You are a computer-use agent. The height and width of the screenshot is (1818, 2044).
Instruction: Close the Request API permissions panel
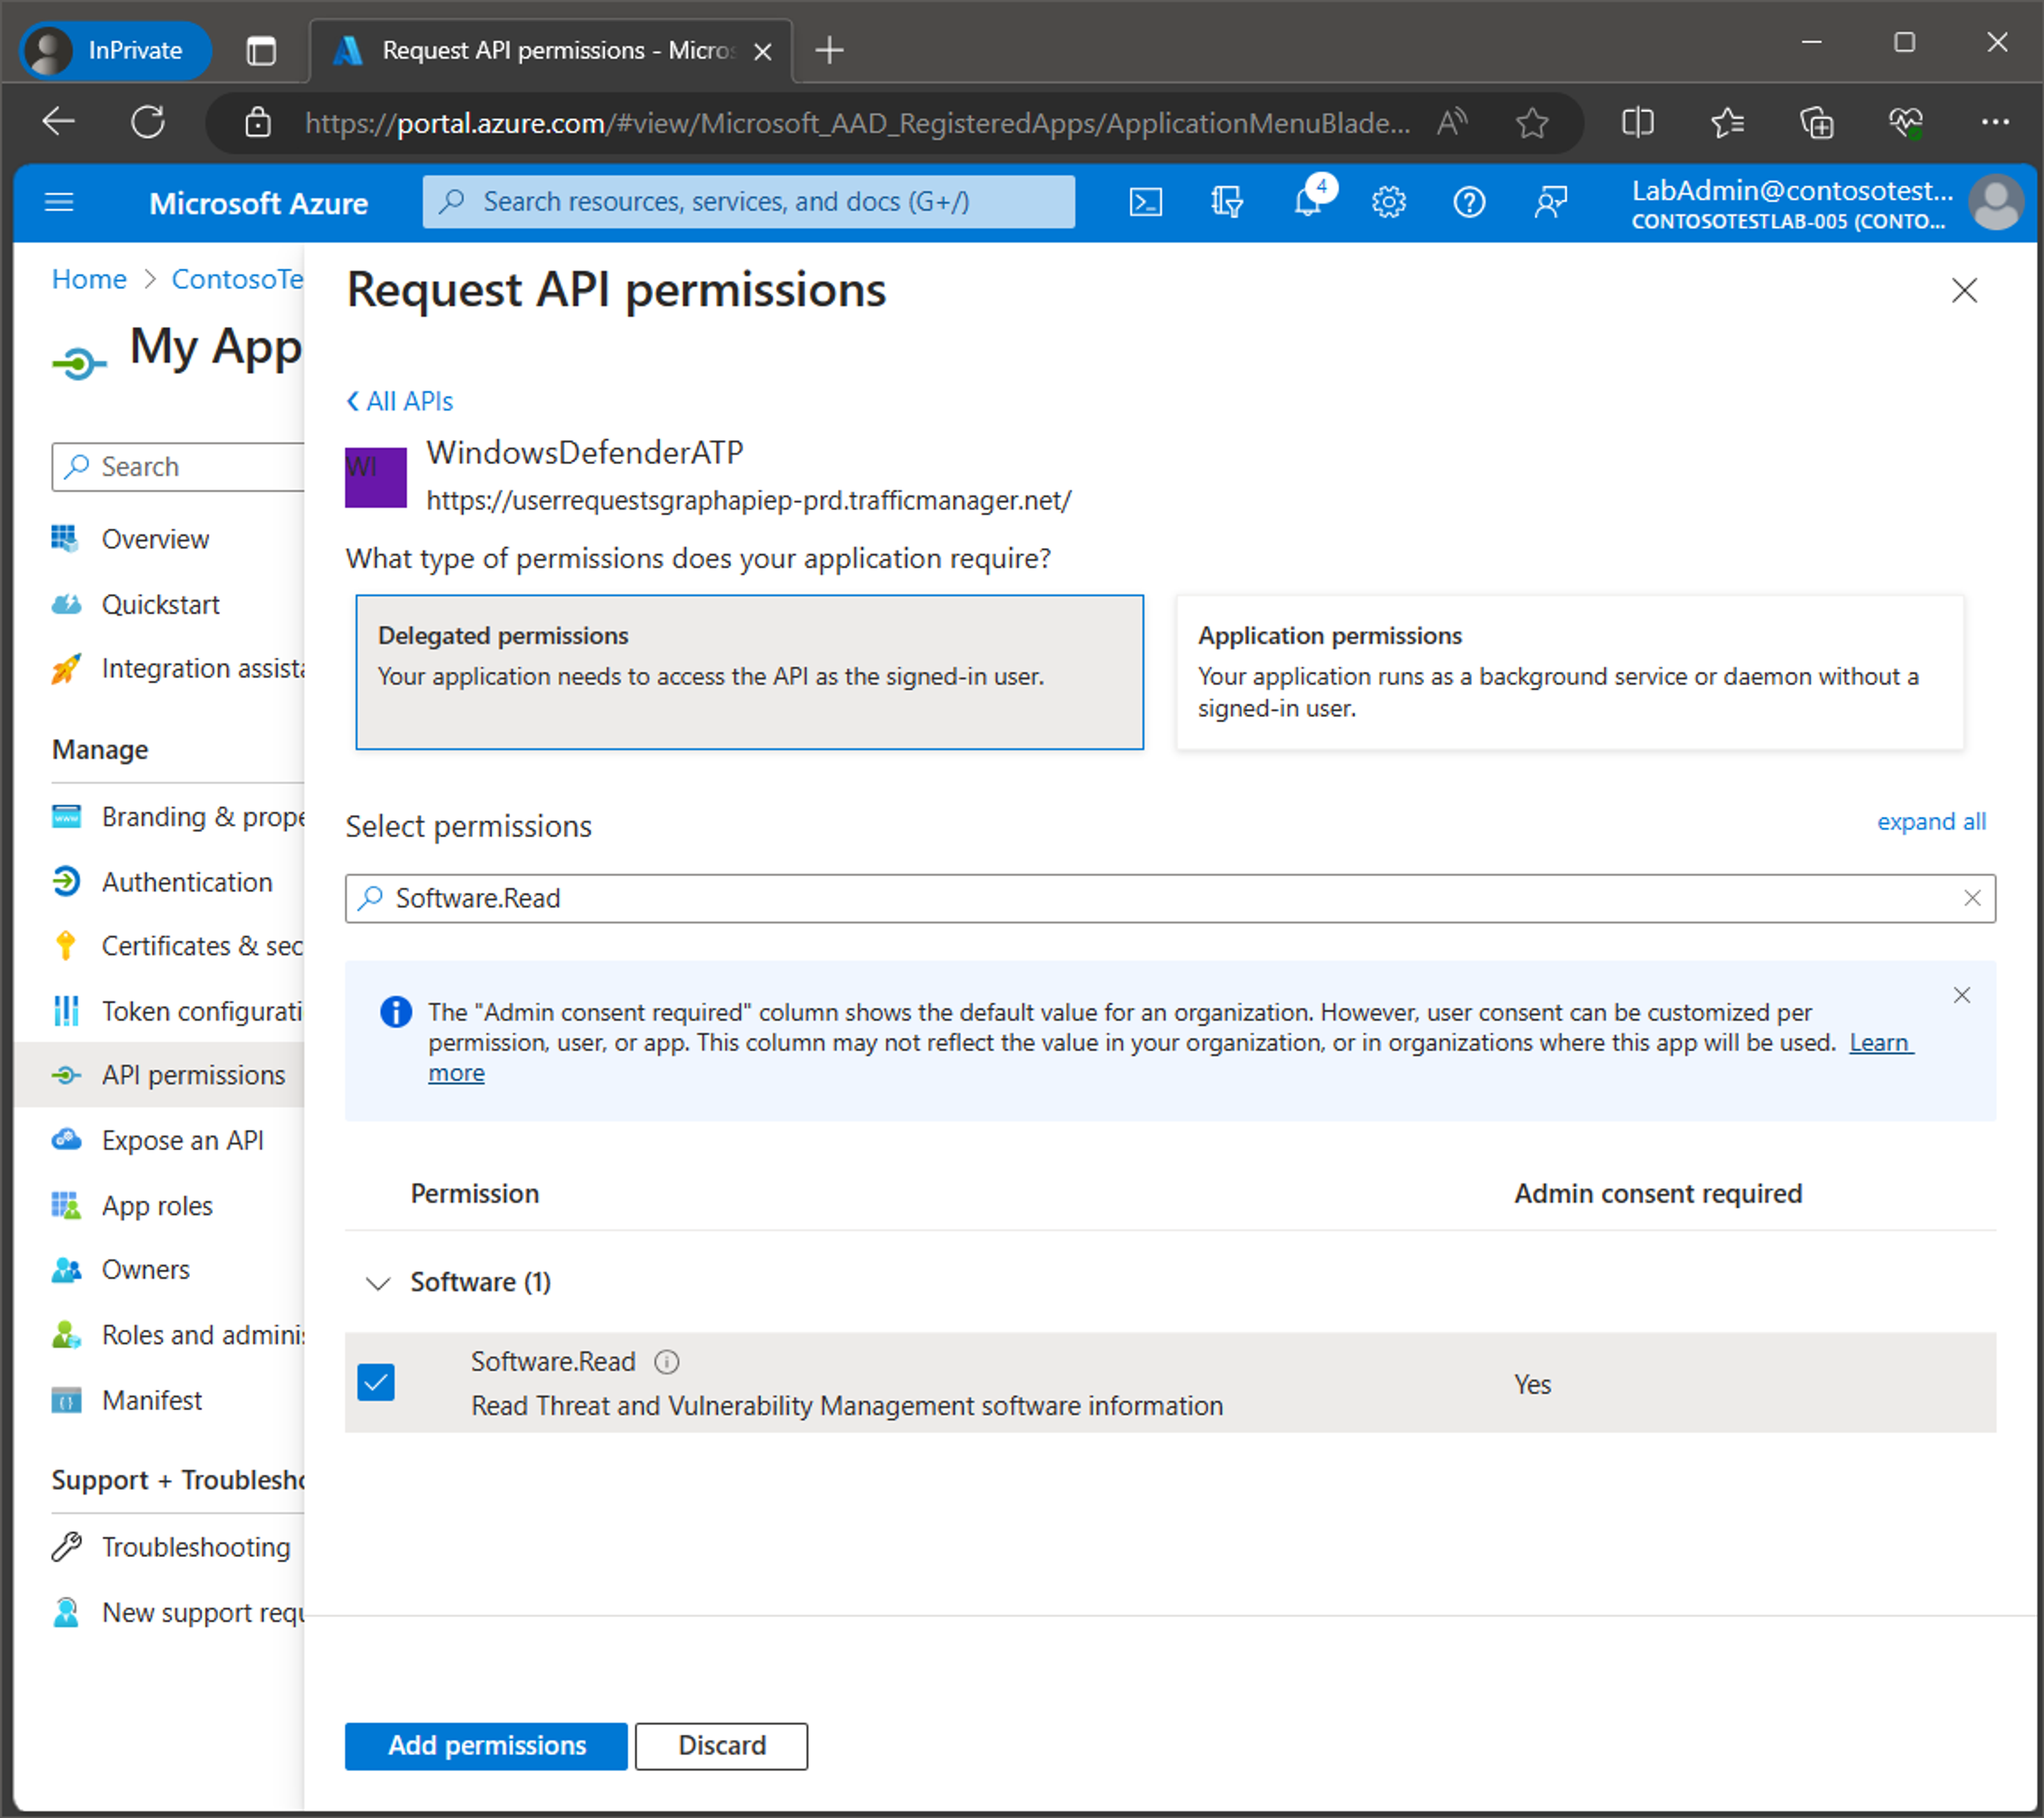pos(1964,290)
